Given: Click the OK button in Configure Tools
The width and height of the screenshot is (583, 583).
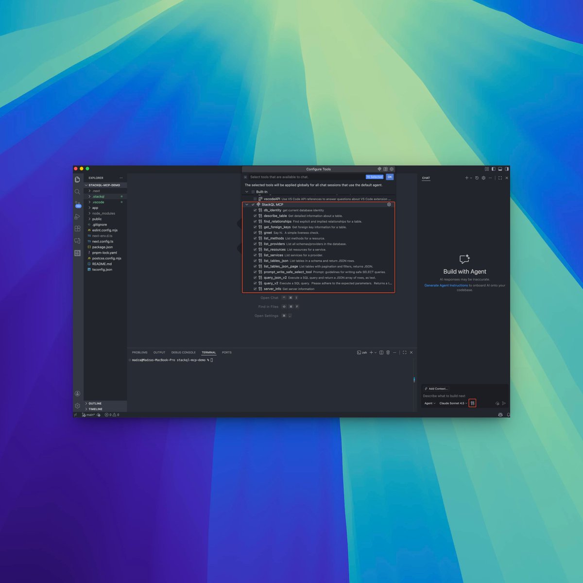Looking at the screenshot, I should pyautogui.click(x=390, y=177).
